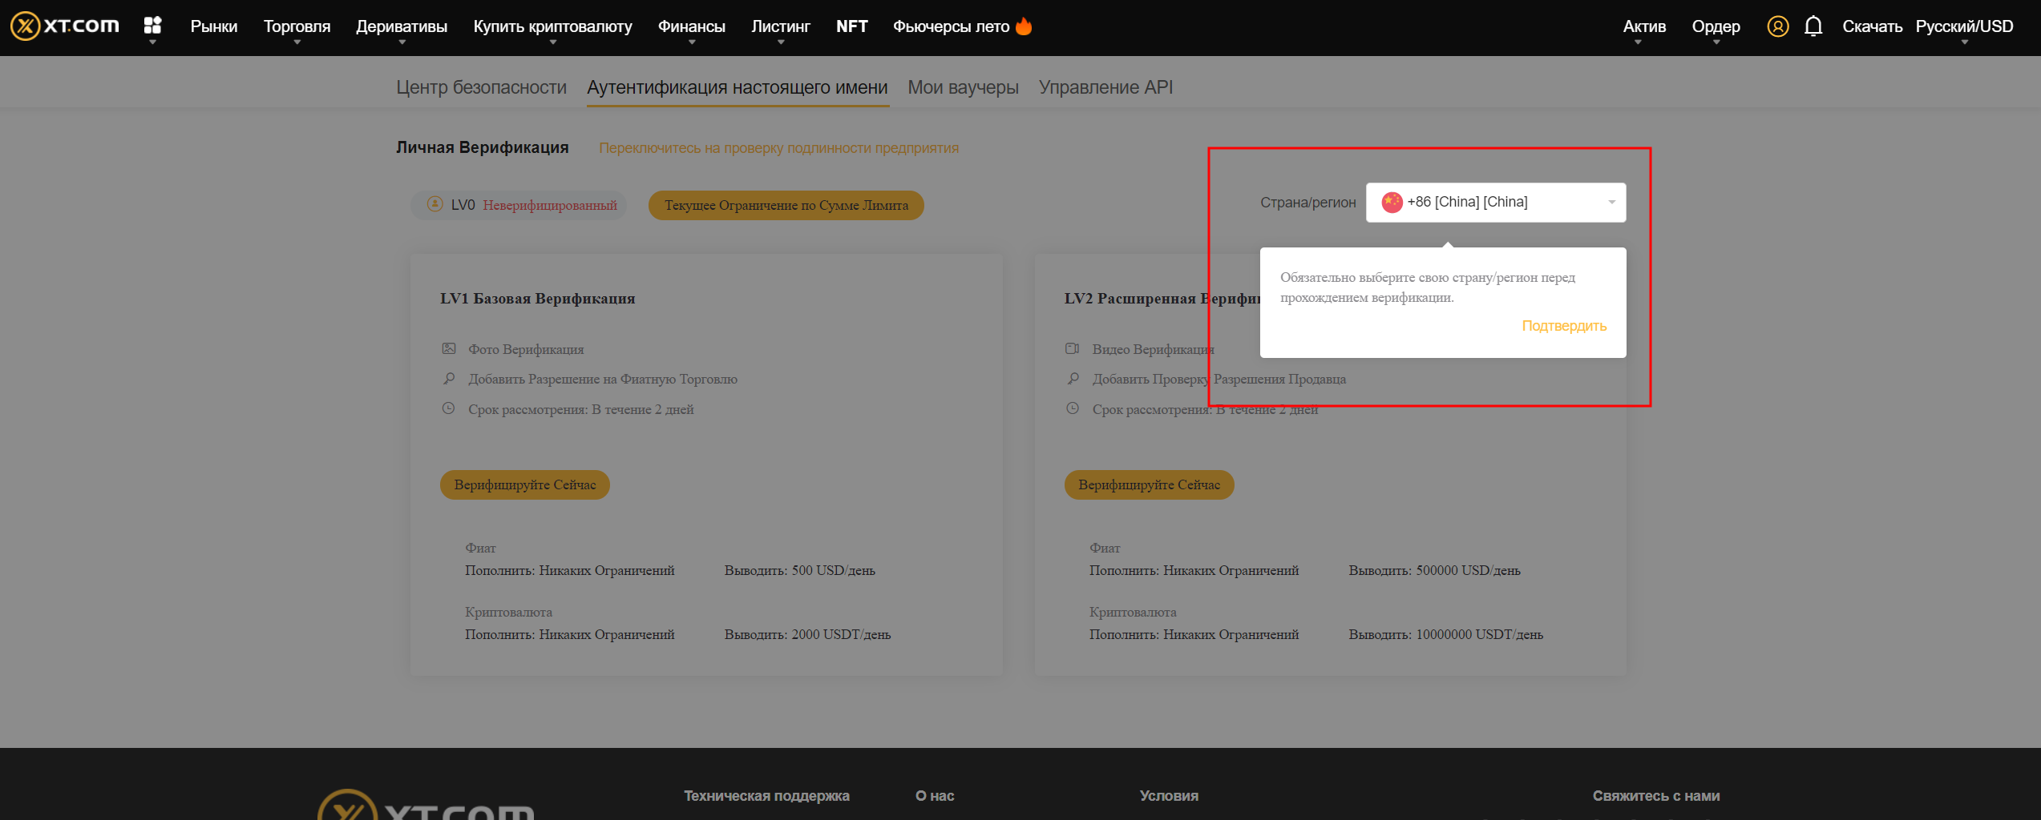Viewport: 2041px width, 820px height.
Task: Click the key icon beside Фиатную Торговлю
Action: [x=449, y=378]
